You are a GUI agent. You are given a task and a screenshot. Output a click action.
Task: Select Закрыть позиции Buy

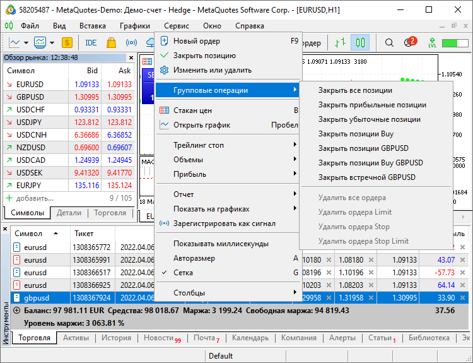pos(376,134)
